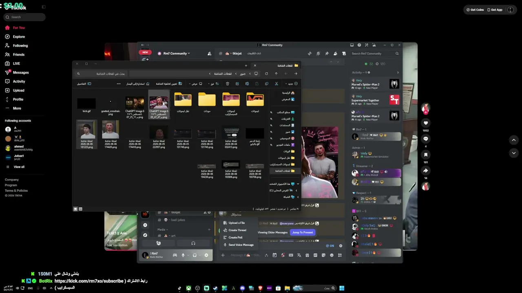
Task: Open Messages in TikTok sidebar
Action: point(17,72)
